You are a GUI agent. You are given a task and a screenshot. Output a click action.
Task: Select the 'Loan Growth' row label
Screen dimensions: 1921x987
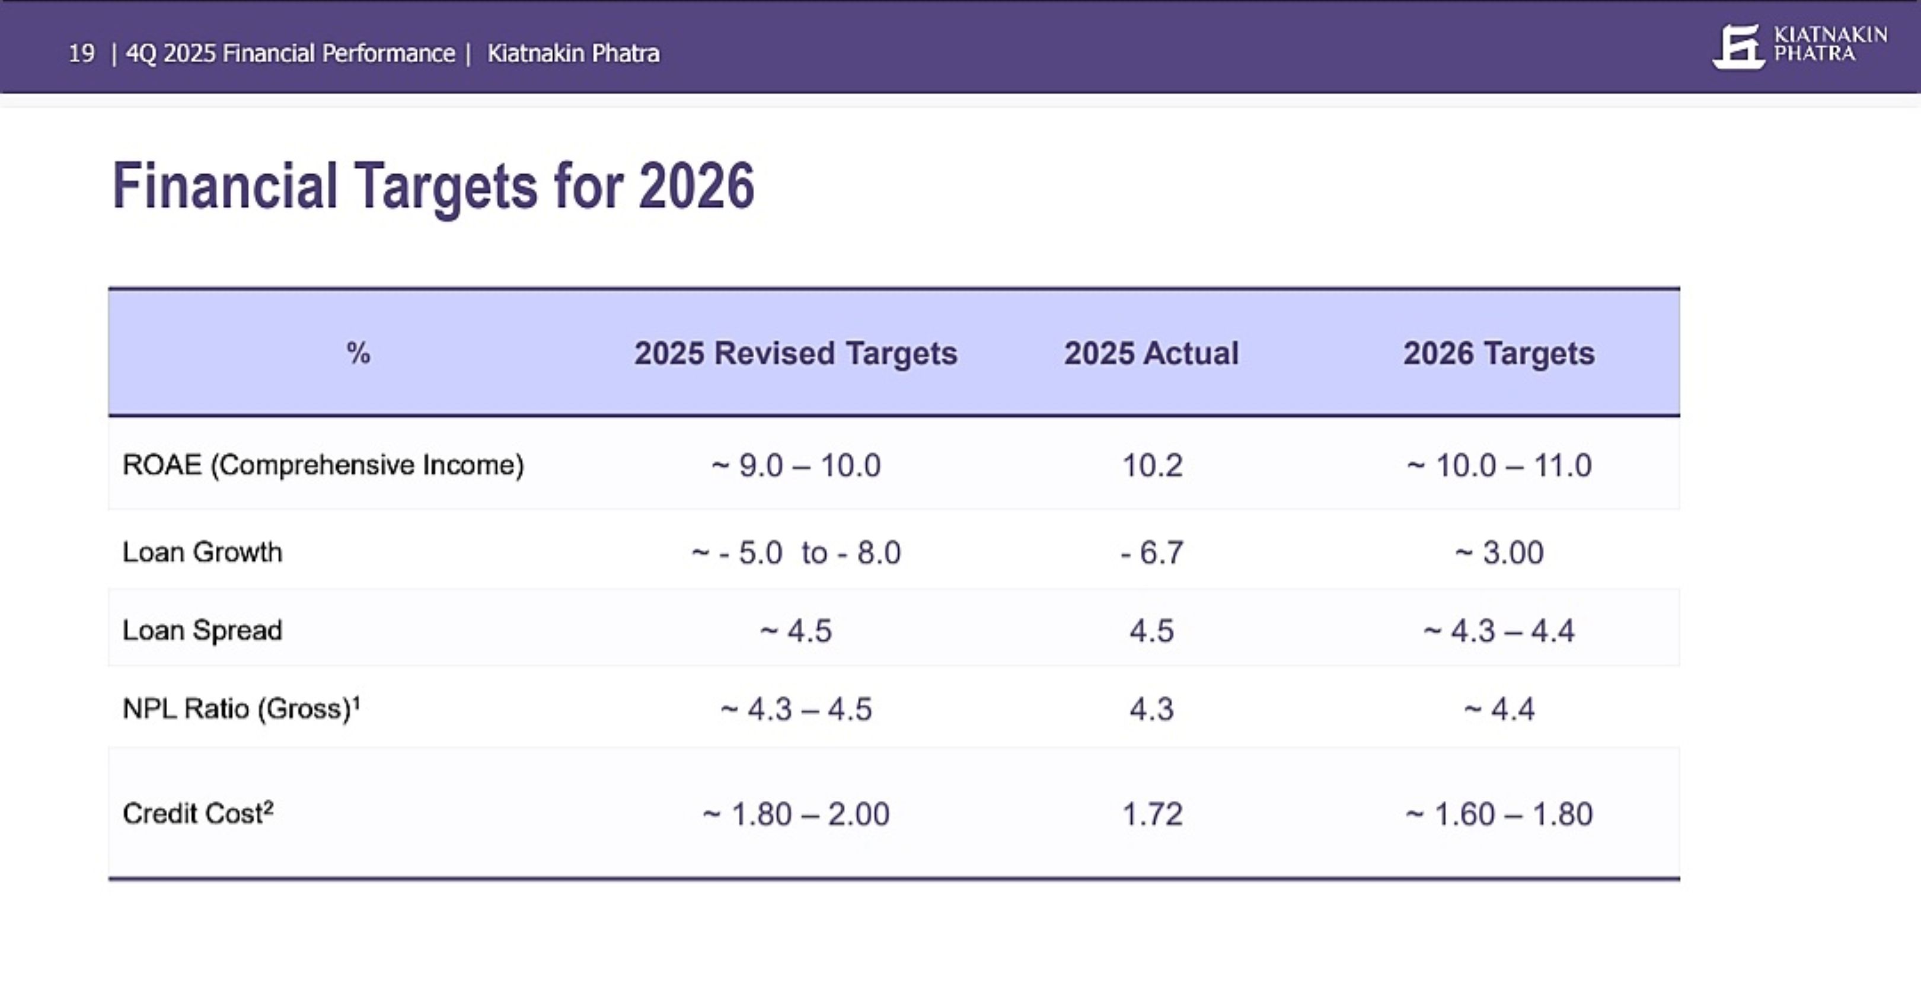(x=202, y=552)
